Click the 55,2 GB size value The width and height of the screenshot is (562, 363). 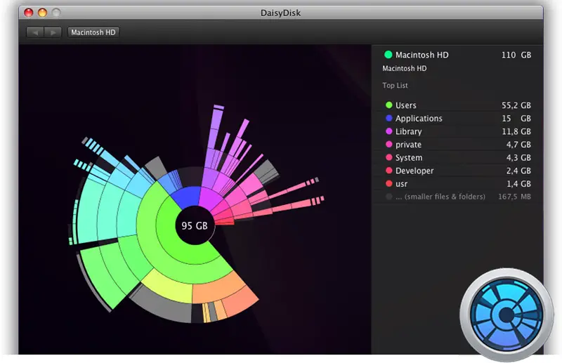(x=516, y=105)
